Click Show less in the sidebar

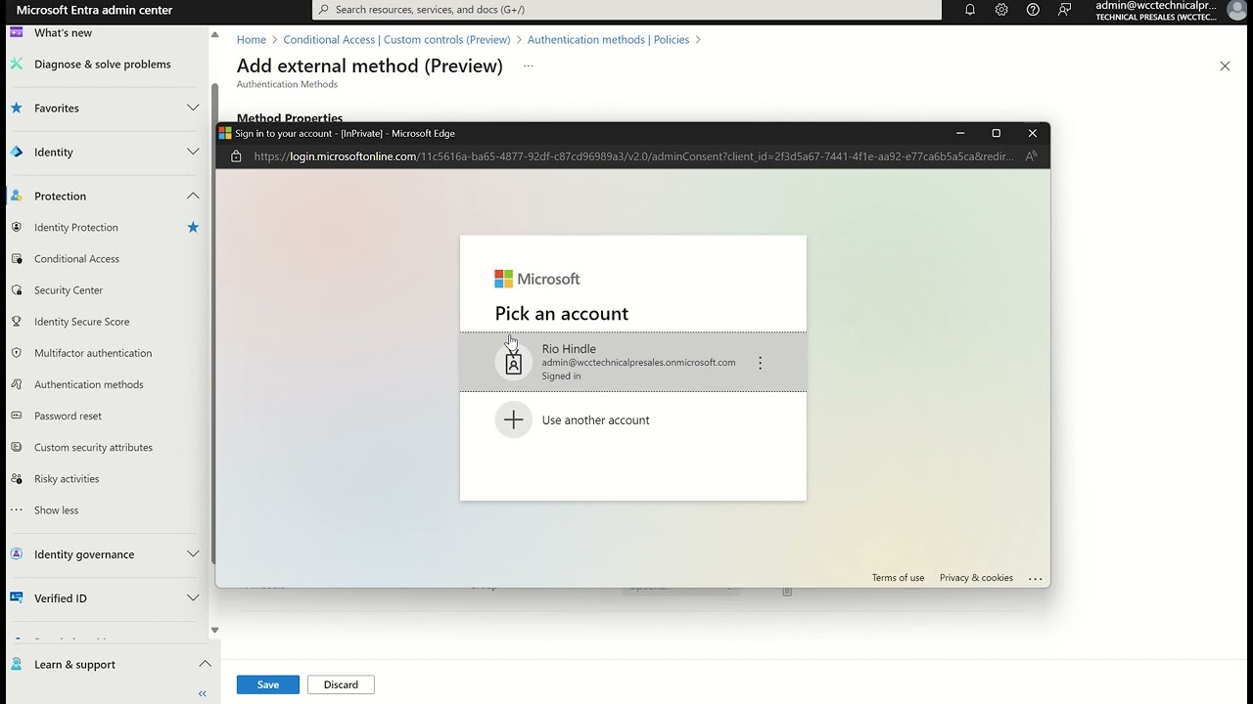click(56, 509)
